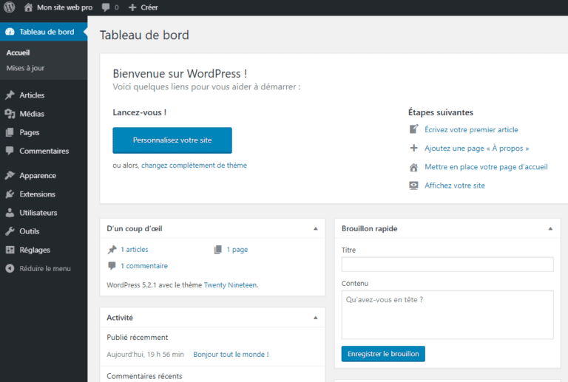
Task: Click the Réglages settings icon
Action: tap(10, 250)
